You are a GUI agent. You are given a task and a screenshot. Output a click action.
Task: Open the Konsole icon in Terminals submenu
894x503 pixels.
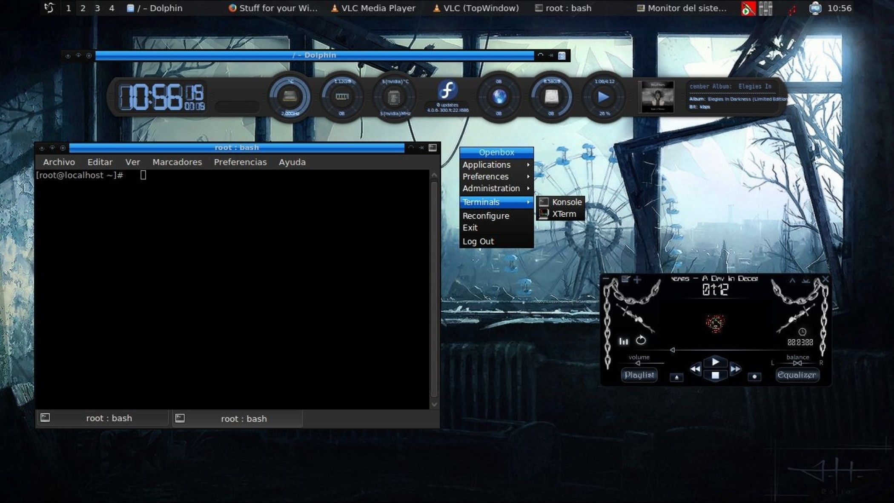[x=544, y=202]
